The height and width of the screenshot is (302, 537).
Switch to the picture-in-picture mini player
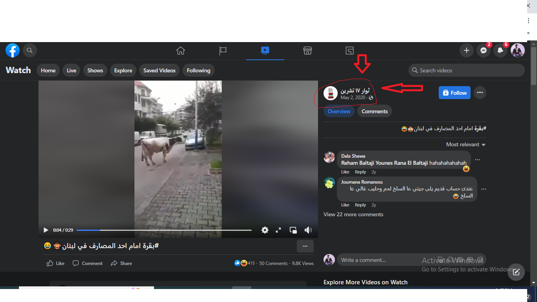point(293,230)
